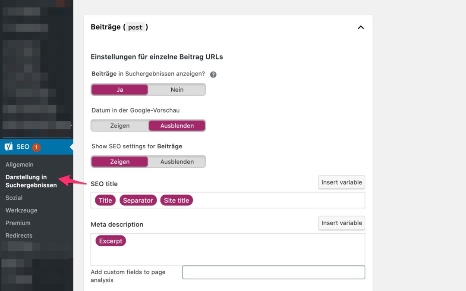Click the red SEO notification badge

(36, 147)
